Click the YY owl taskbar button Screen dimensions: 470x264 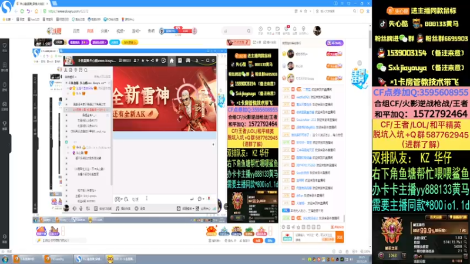(121, 259)
